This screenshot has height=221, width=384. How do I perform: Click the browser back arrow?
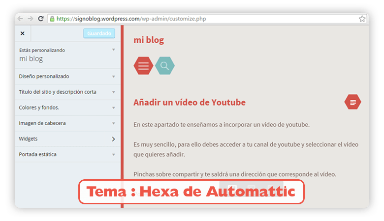[x=20, y=19]
